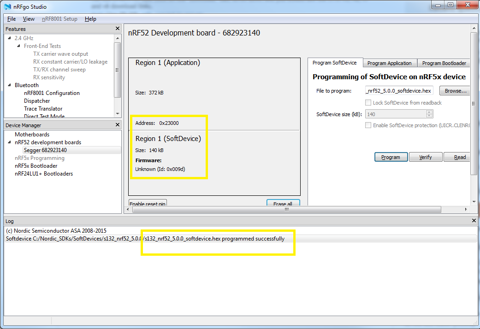
Task: Click the Program button
Action: tap(391, 157)
